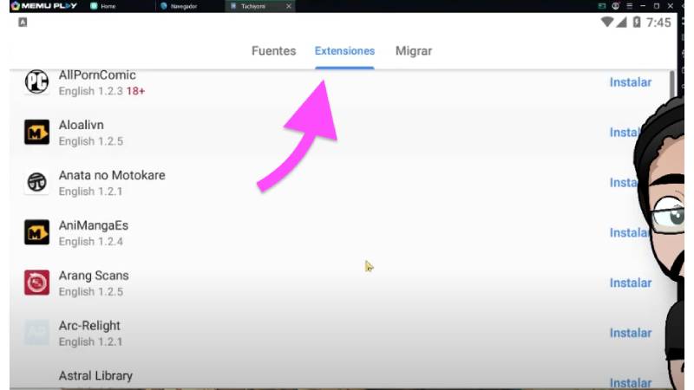Click the Arc-Relight faded icon
Image resolution: width=694 pixels, height=390 pixels.
pyautogui.click(x=36, y=333)
